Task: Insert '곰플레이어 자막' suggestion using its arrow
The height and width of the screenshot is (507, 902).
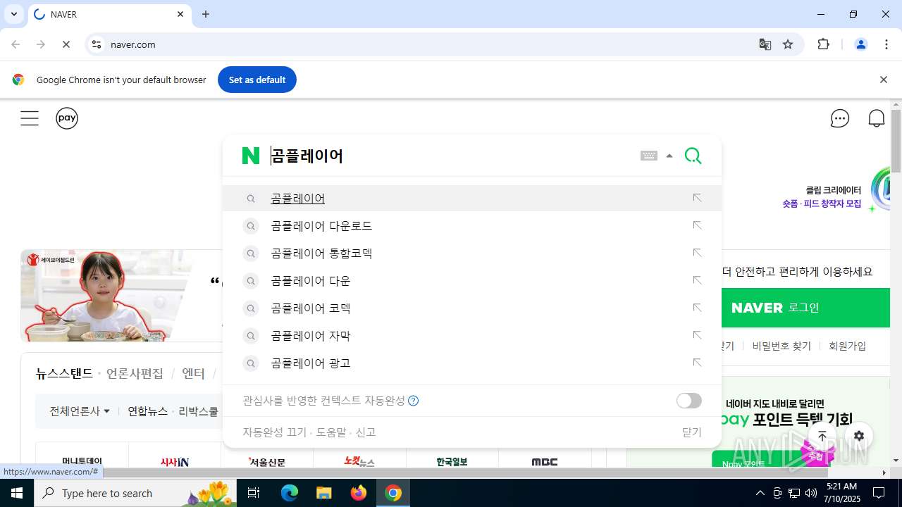Action: tap(697, 335)
